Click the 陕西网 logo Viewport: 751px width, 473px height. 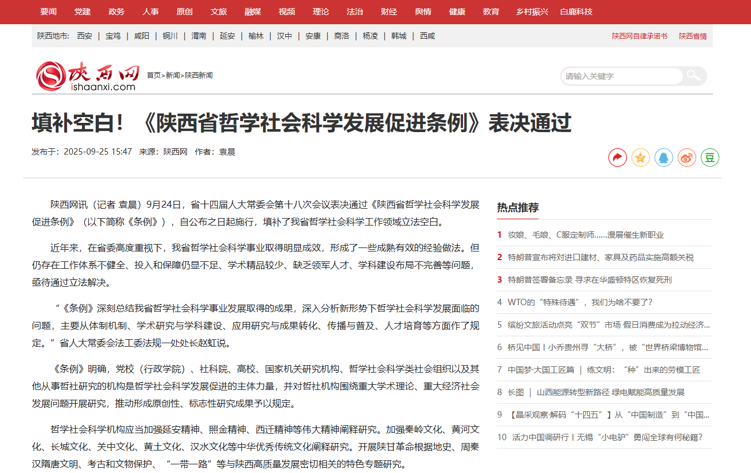[x=88, y=77]
